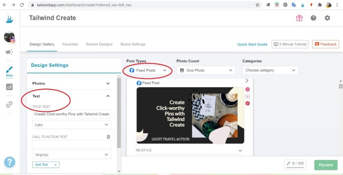The image size is (343, 175).
Task: Go to next design with right chevron
Action: (x=247, y=81)
